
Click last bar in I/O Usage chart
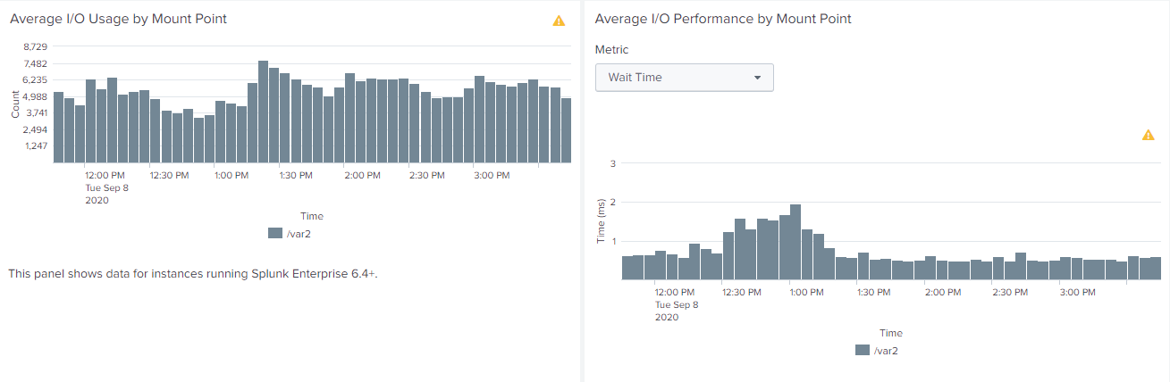pyautogui.click(x=566, y=130)
